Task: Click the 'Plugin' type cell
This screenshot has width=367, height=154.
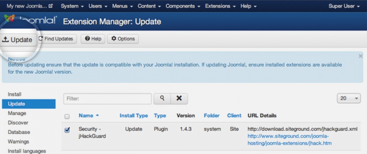Action: [x=161, y=129]
